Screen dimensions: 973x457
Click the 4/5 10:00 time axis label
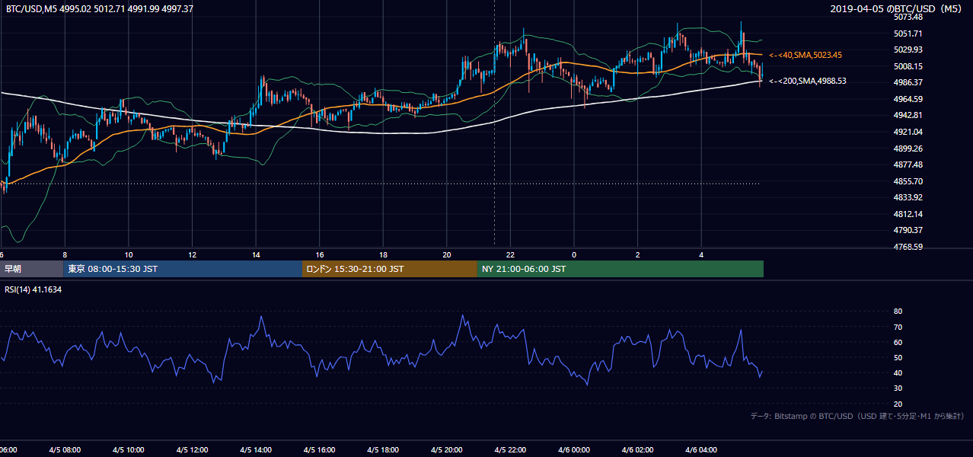coord(129,450)
